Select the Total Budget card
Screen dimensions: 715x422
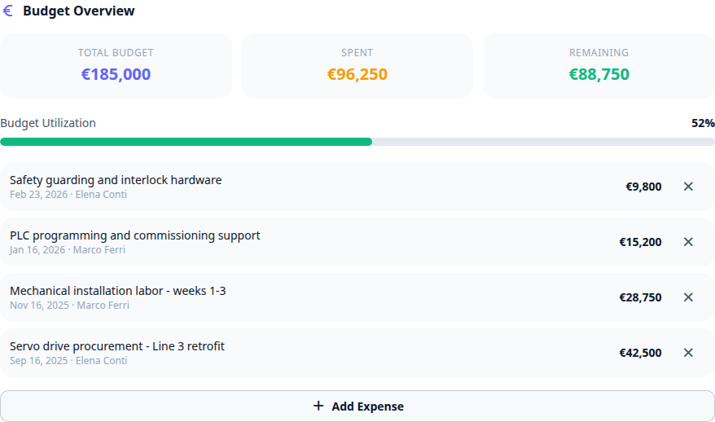coord(116,66)
